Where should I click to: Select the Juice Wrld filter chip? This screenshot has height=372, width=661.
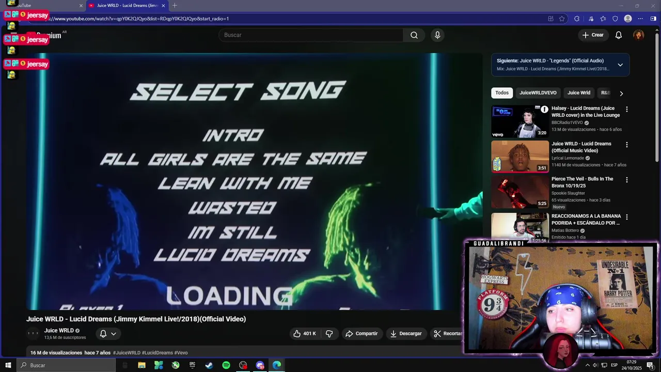(579, 93)
